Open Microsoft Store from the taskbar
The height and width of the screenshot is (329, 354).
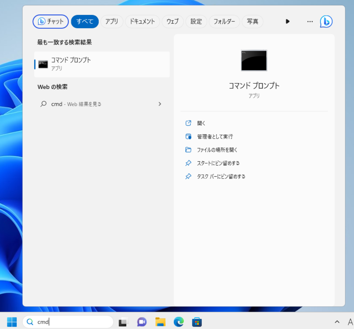point(197,322)
